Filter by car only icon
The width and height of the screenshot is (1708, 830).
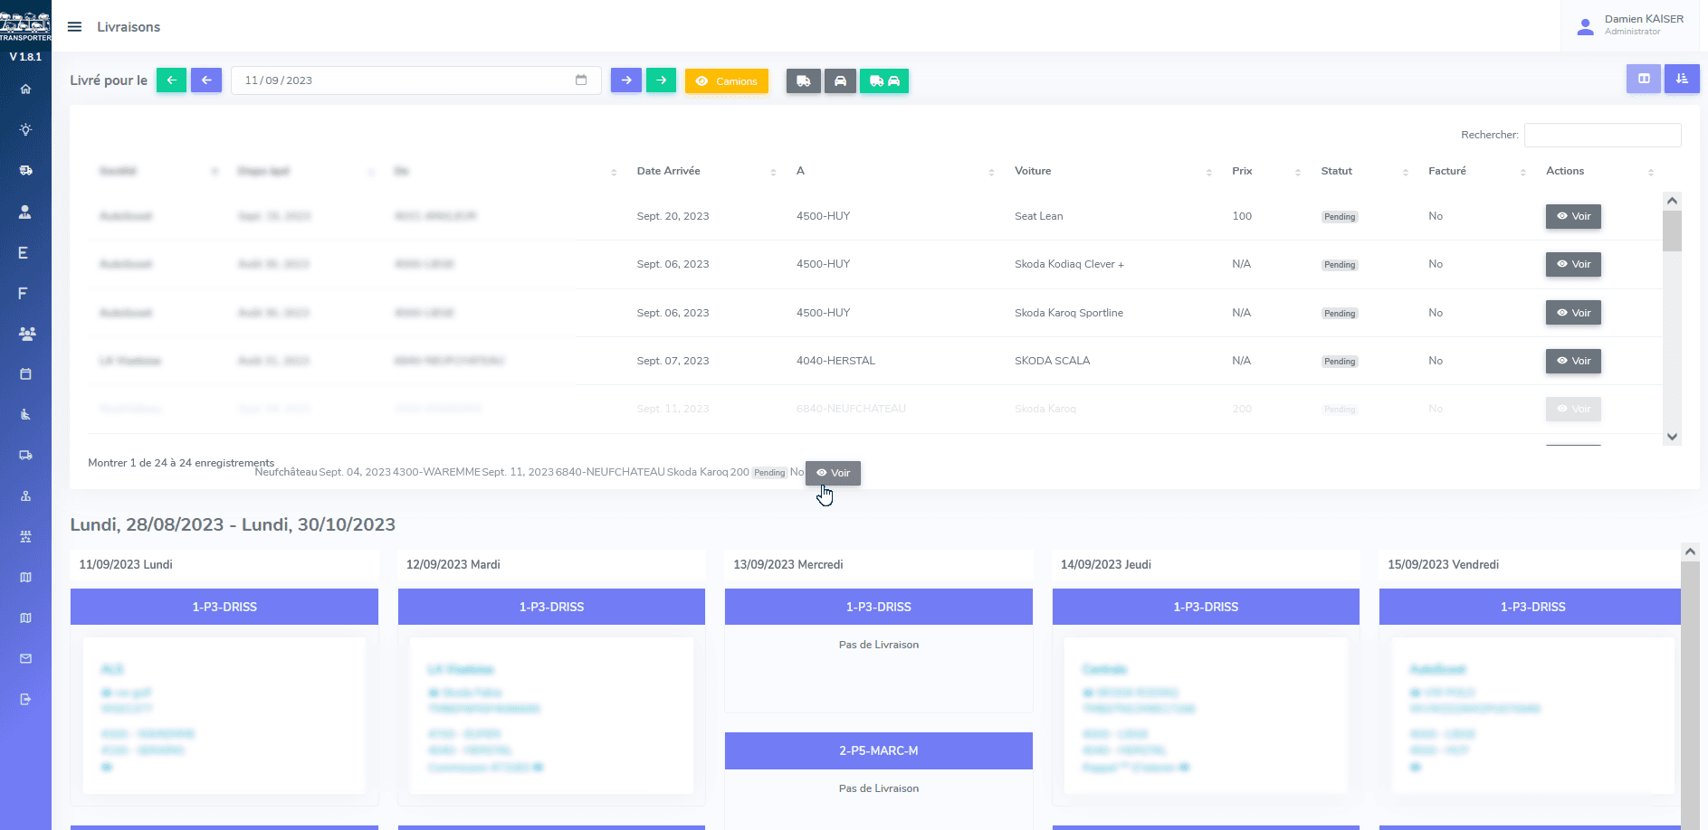click(840, 81)
